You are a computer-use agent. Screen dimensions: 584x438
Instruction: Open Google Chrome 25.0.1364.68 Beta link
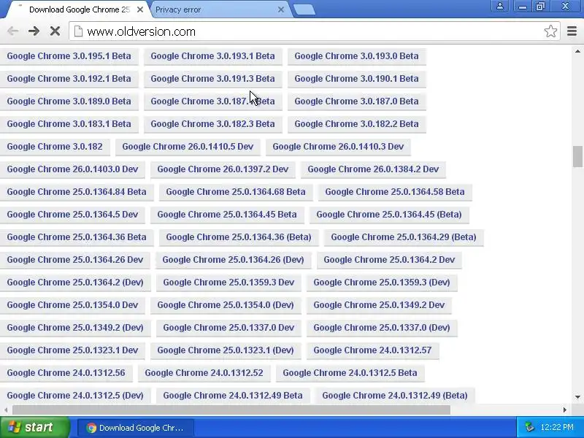pos(236,192)
